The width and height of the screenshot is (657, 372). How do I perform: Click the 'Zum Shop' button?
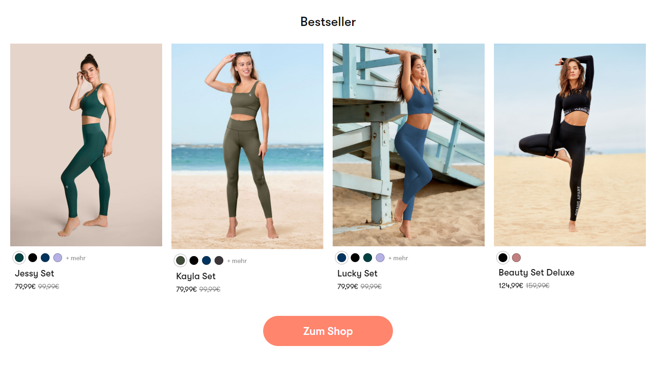[x=328, y=331]
